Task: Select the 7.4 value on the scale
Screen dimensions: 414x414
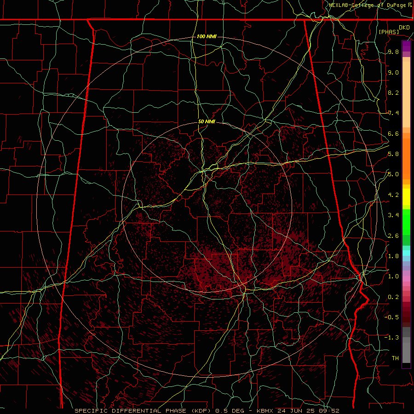Action: tap(393, 113)
